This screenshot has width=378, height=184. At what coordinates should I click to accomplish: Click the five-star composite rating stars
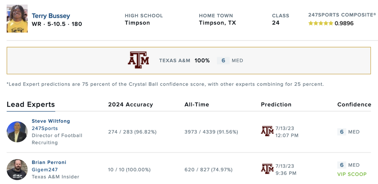click(x=321, y=23)
